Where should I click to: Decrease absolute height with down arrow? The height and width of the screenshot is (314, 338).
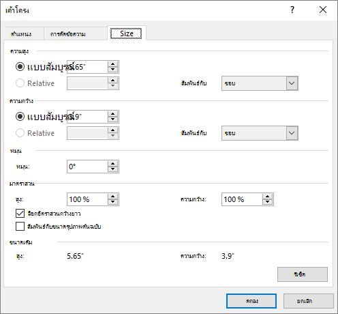pyautogui.click(x=112, y=70)
